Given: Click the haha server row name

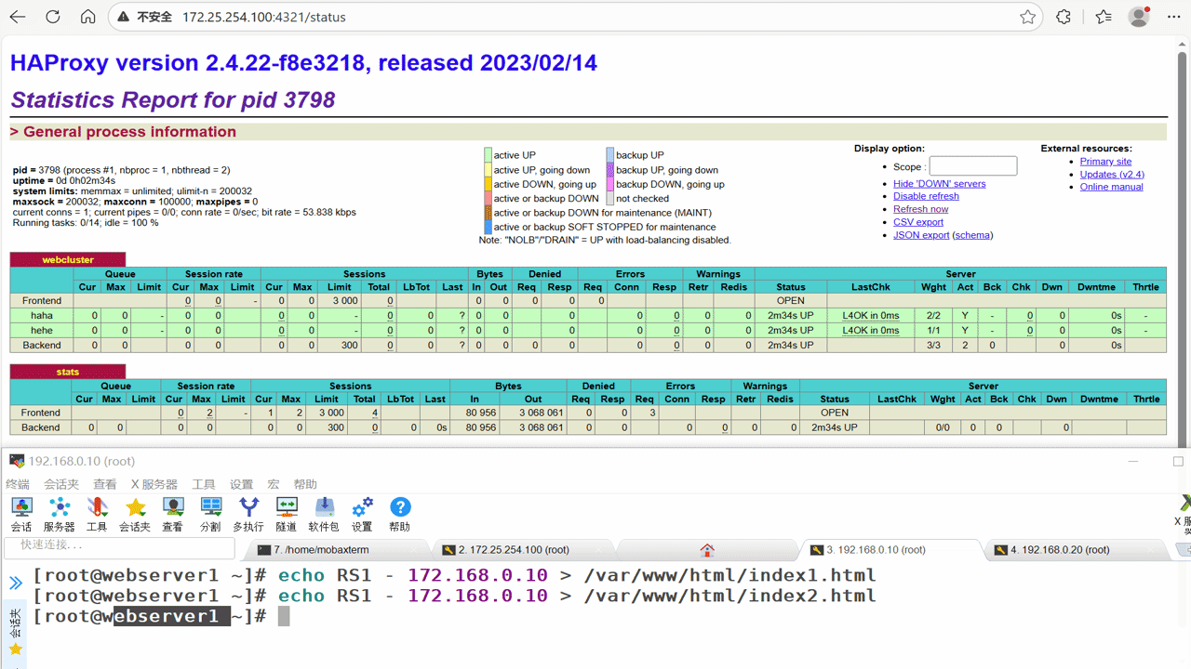Looking at the screenshot, I should click(42, 316).
